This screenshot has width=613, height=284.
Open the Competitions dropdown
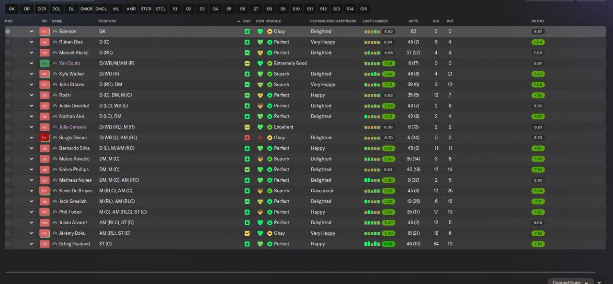(571, 282)
